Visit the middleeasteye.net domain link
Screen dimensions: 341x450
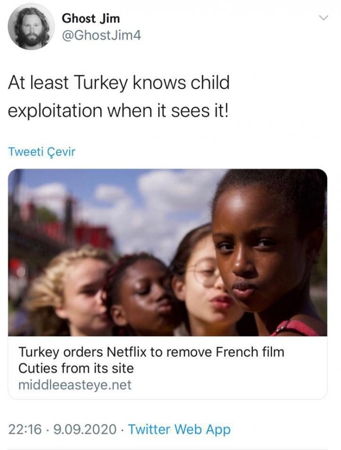[75, 385]
